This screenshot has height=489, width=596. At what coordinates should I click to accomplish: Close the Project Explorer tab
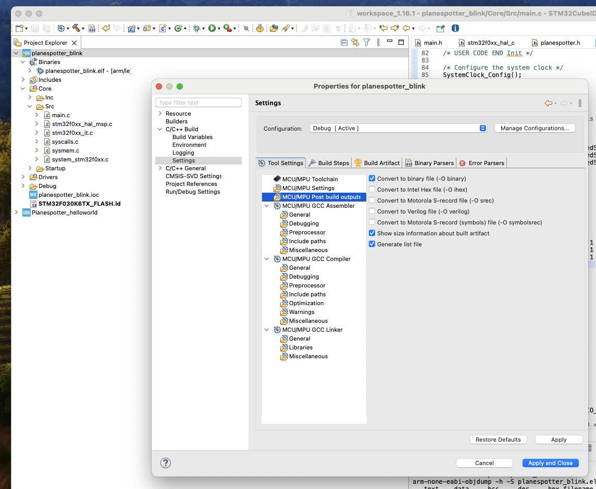(x=74, y=43)
